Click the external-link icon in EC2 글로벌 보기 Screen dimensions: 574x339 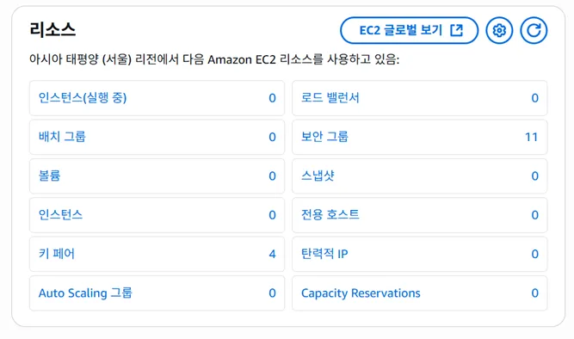(456, 30)
